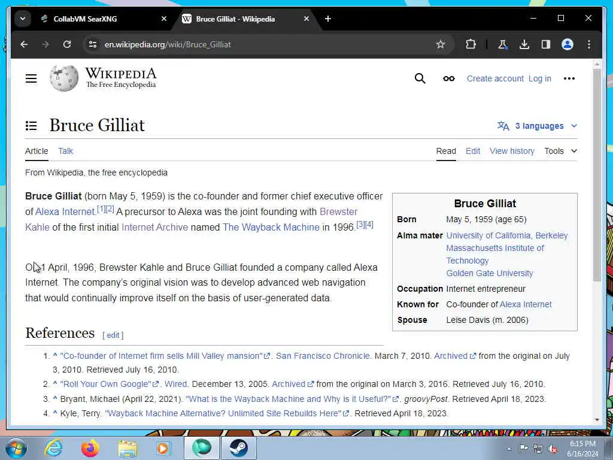Open Golden Gate University link
The width and height of the screenshot is (613, 460).
click(x=490, y=273)
